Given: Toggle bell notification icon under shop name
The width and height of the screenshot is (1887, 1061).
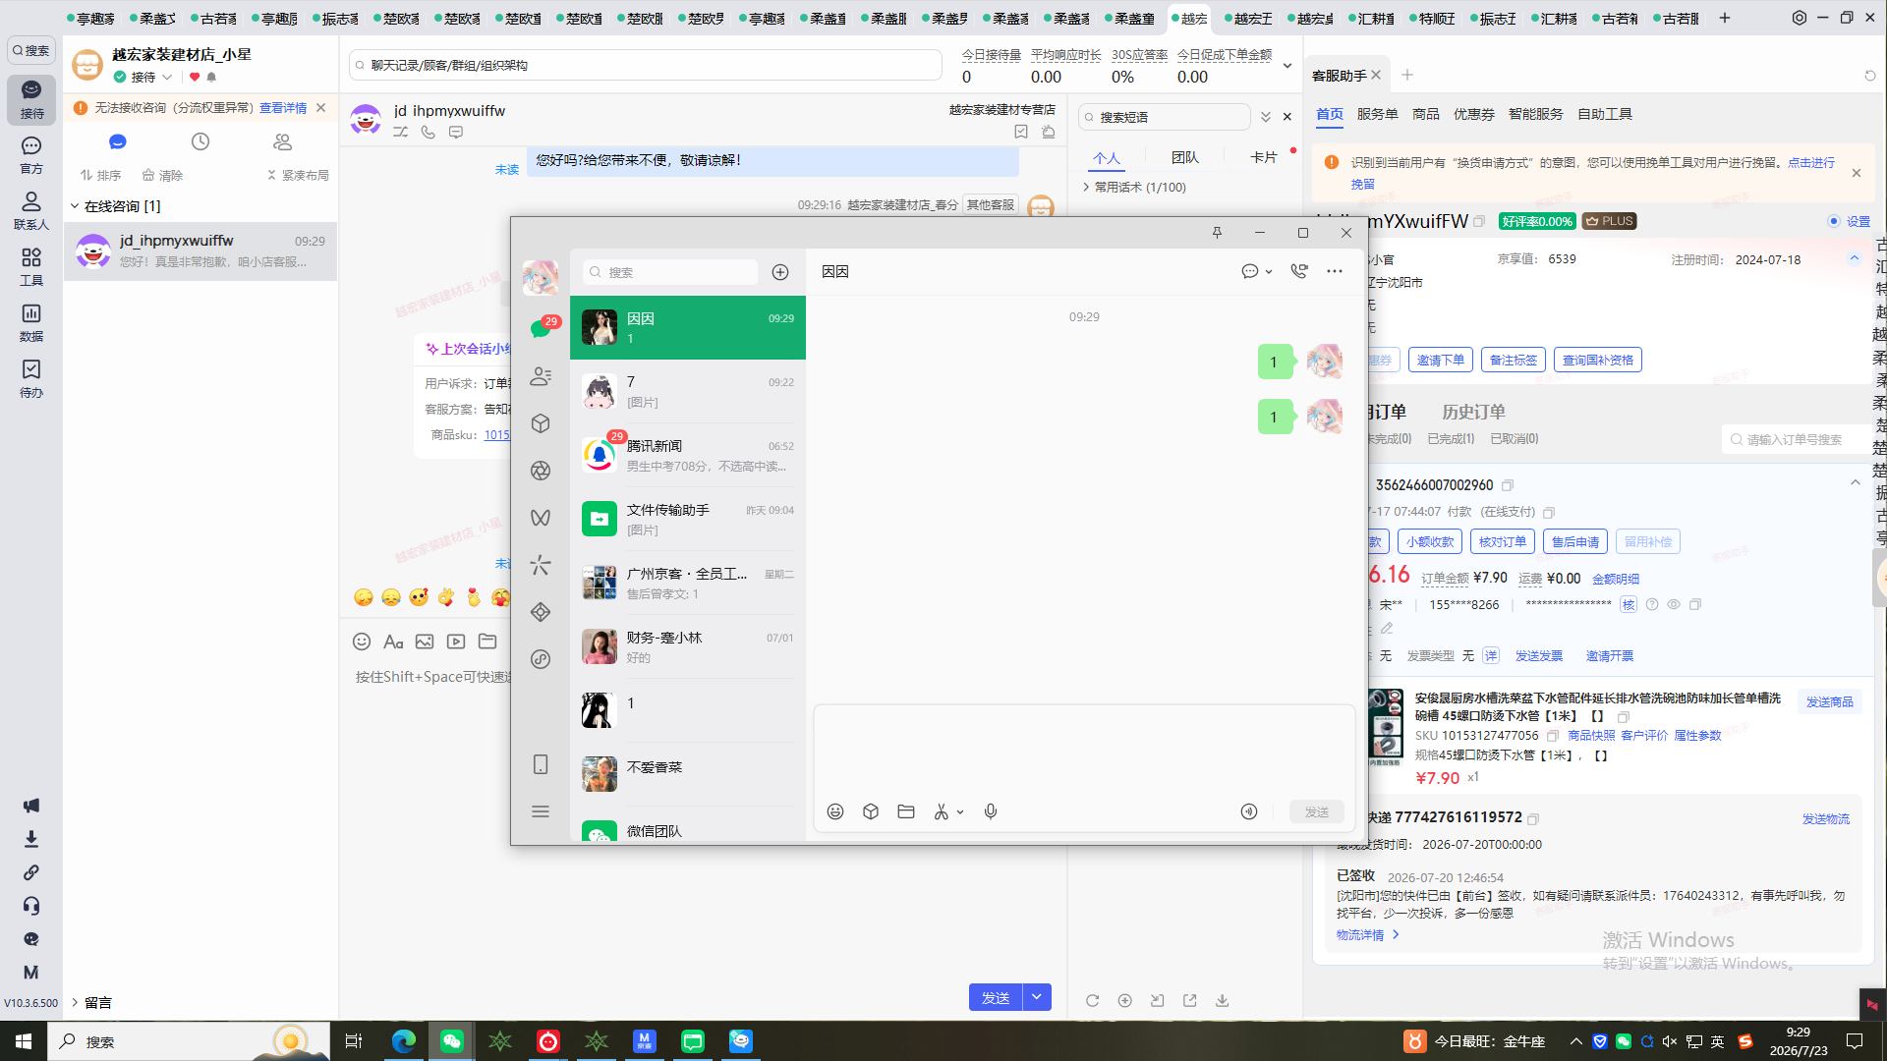Looking at the screenshot, I should tap(211, 77).
